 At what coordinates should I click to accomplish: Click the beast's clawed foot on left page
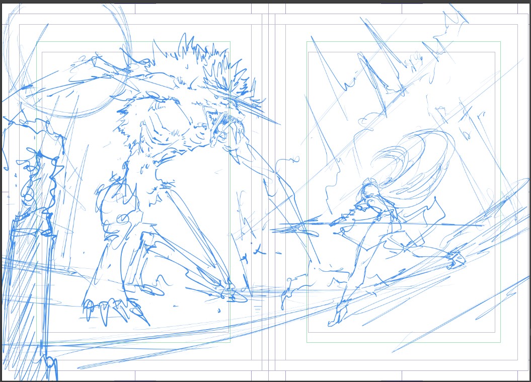pos(115,311)
